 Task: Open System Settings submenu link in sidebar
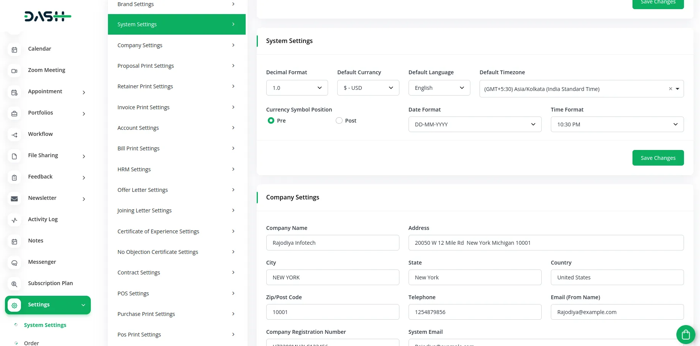(x=45, y=325)
